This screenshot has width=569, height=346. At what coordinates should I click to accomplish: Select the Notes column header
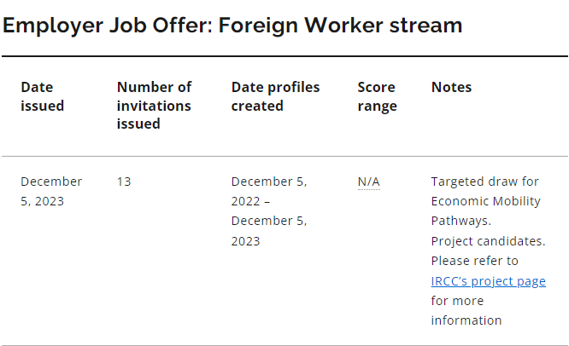pyautogui.click(x=451, y=87)
